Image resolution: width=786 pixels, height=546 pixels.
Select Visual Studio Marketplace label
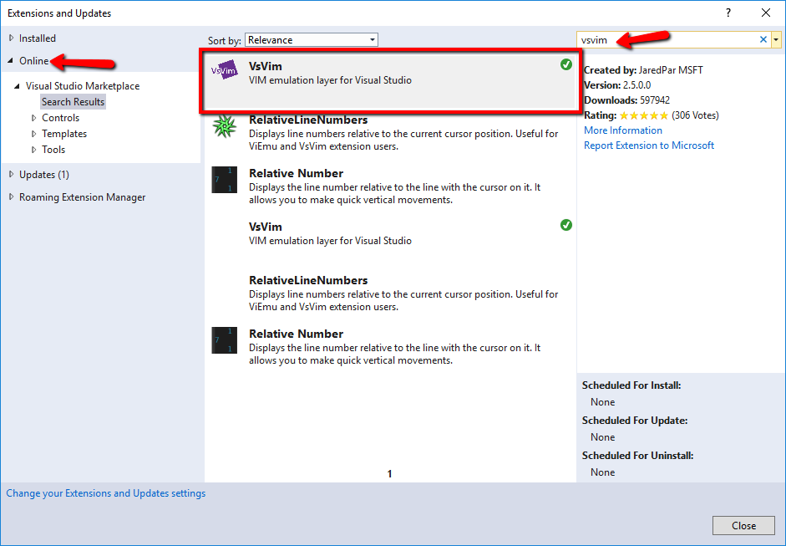83,86
